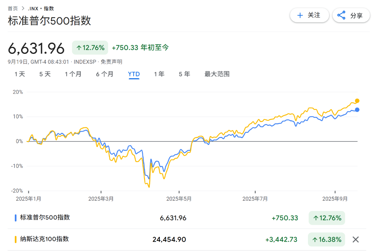Click the blue color marker for 标准普尔500指数
Screen dimensions: 379x252
(16, 218)
